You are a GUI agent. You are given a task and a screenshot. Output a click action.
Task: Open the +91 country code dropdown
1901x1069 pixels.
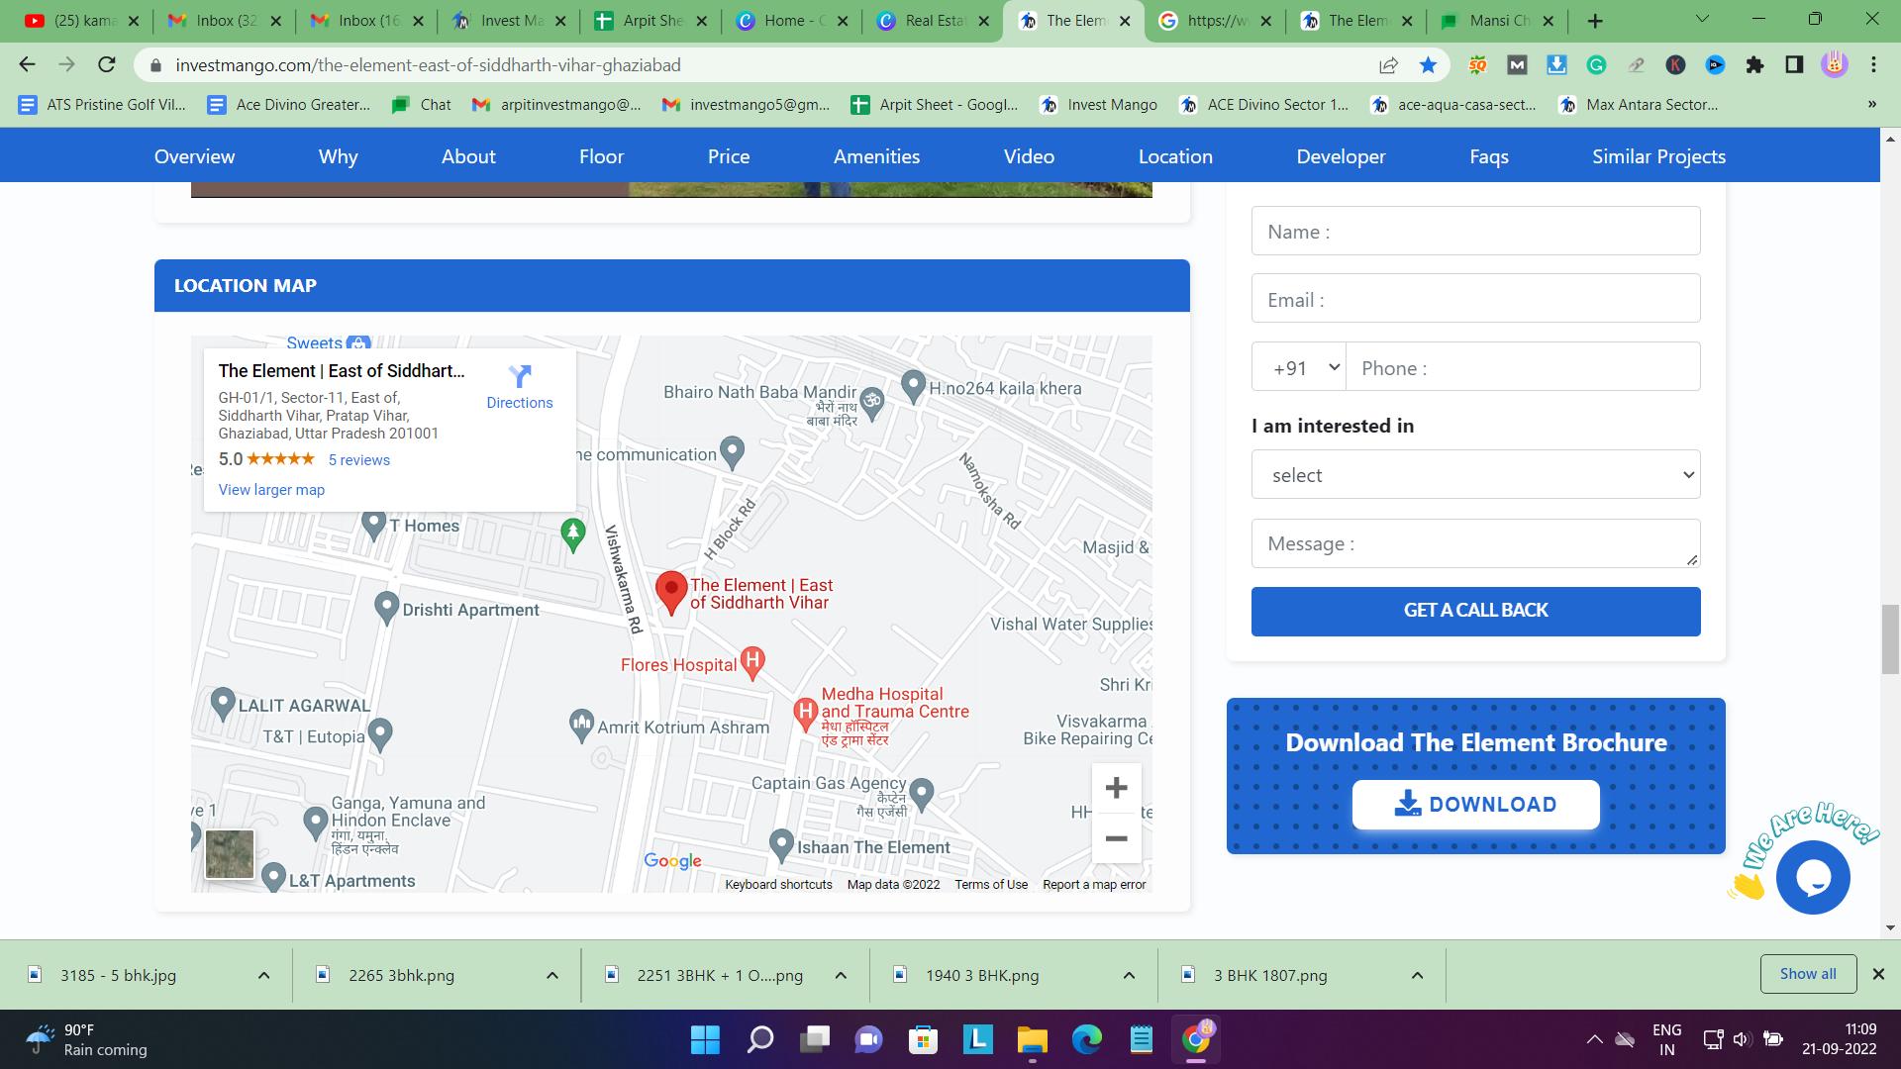1298,368
